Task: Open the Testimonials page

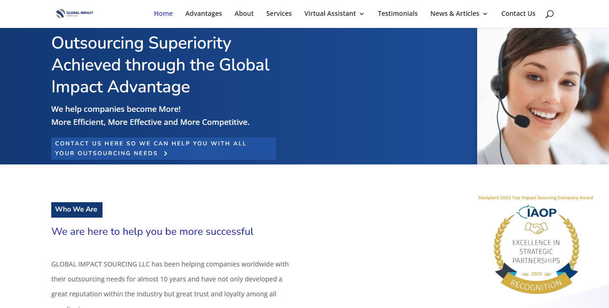Action: click(397, 14)
